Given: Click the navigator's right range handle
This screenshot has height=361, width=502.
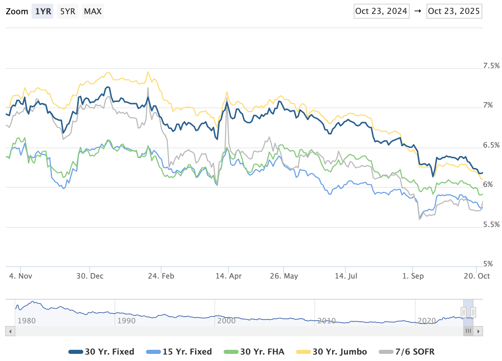Looking at the screenshot, I should coord(473,312).
